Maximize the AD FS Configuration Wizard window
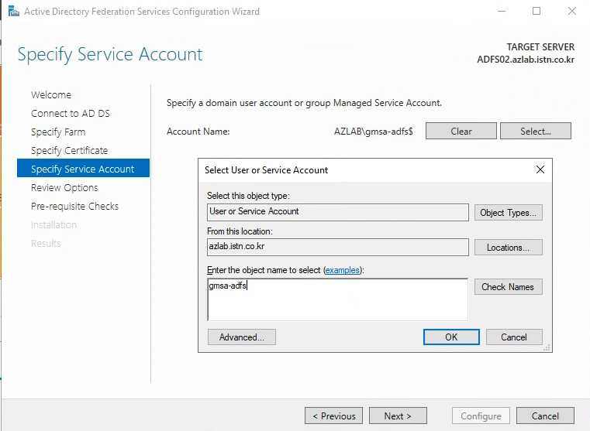 click(x=537, y=12)
